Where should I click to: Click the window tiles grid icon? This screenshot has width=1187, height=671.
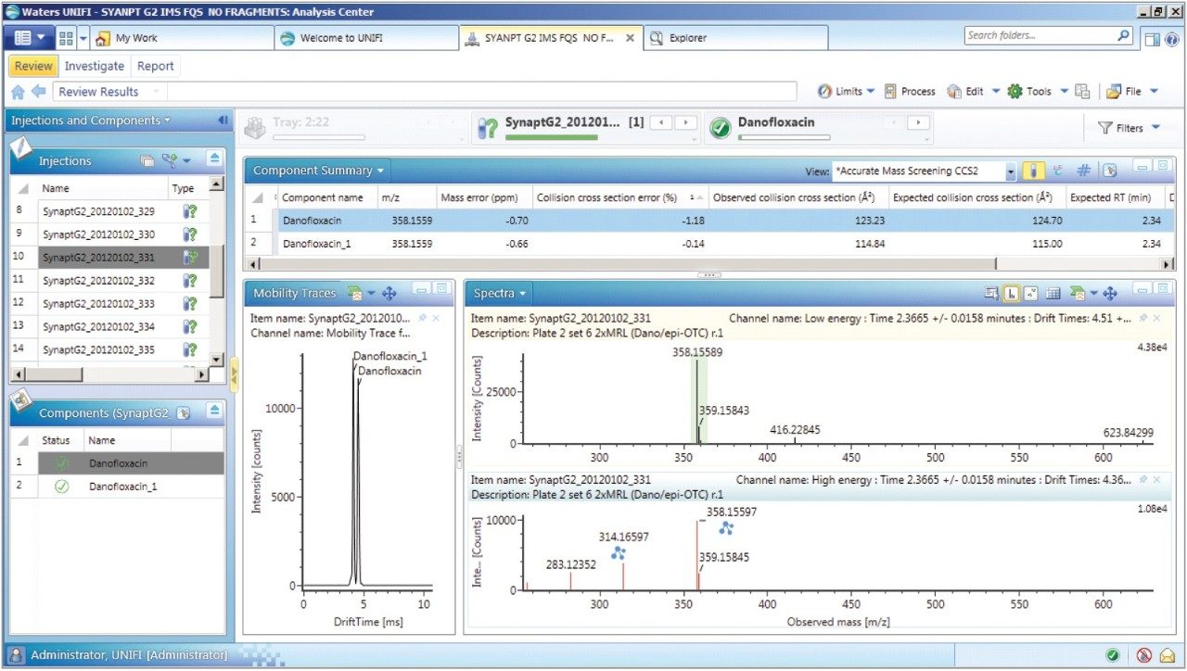[x=66, y=38]
